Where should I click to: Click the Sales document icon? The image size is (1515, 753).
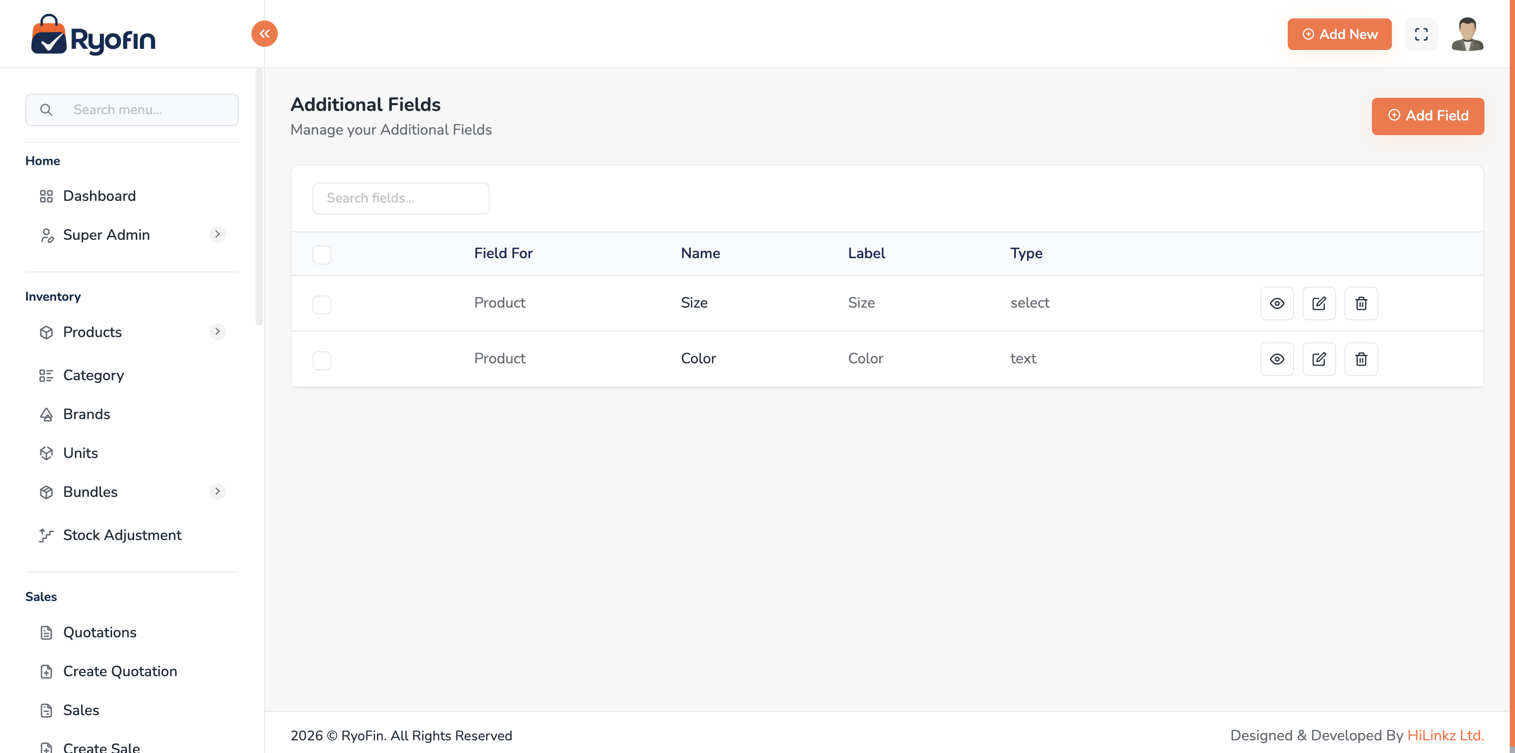click(x=46, y=710)
